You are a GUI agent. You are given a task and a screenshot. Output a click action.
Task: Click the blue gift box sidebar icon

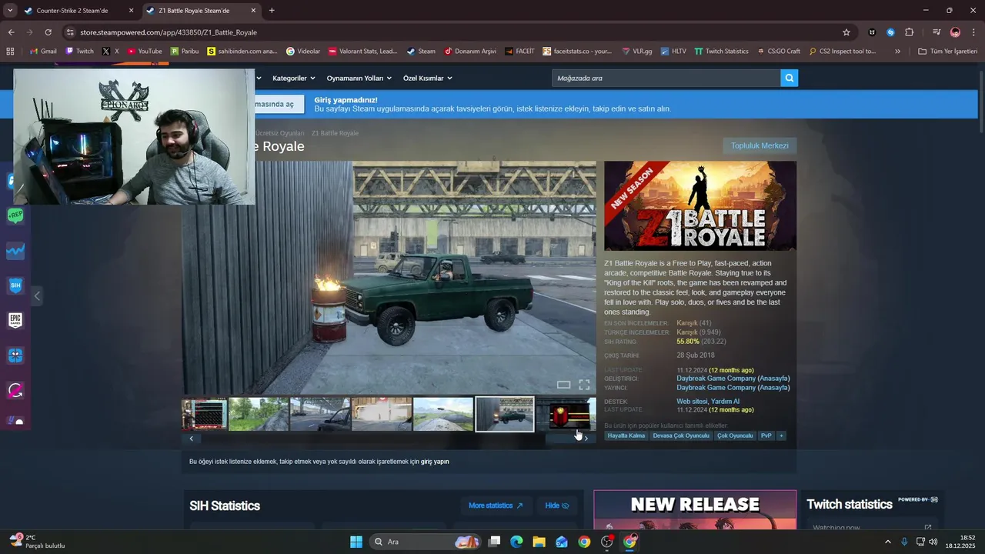click(x=15, y=355)
